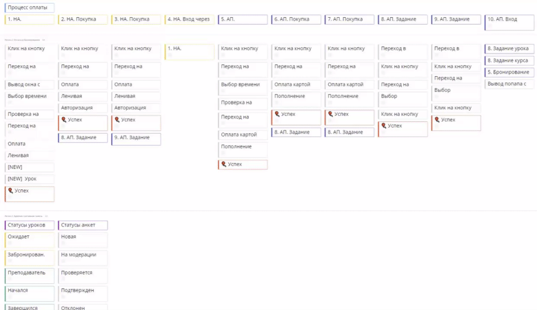Select the Процесс оплаты title card
Viewport: 537px width, 310px height.
[30, 8]
